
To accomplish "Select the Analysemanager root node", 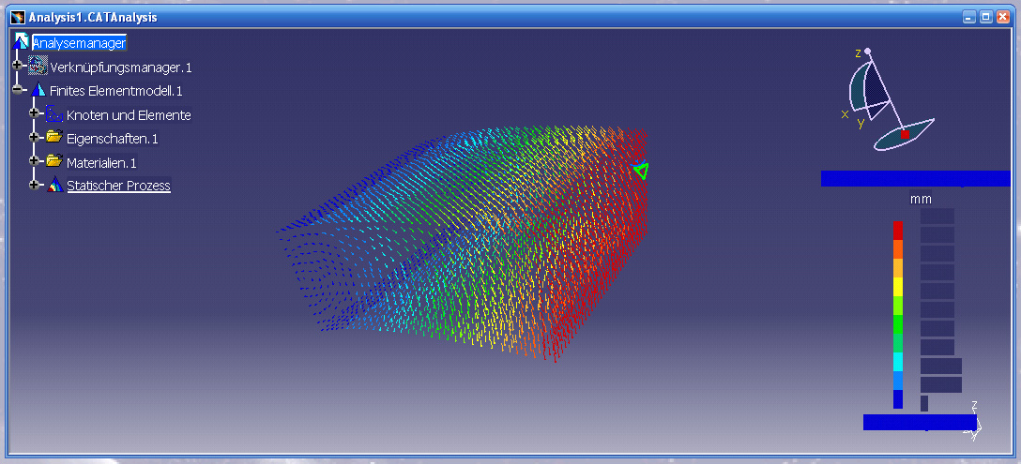I will (x=79, y=43).
